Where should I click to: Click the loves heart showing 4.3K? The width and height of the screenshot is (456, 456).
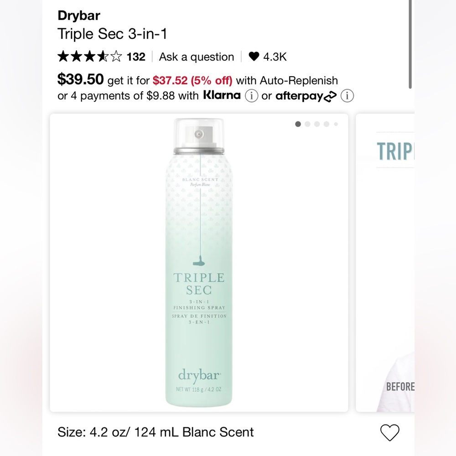(x=265, y=57)
